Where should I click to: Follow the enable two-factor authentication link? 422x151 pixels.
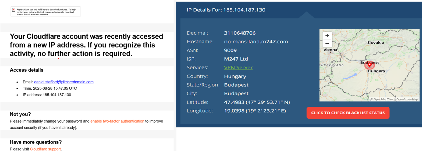point(117,121)
